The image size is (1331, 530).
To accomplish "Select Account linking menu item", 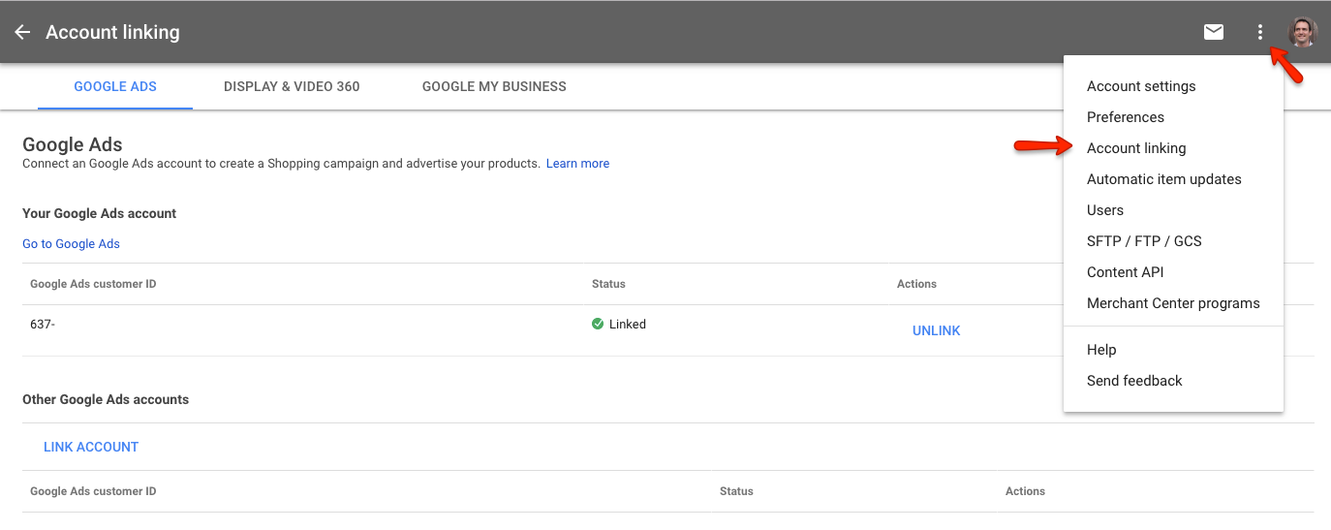I will (x=1136, y=148).
